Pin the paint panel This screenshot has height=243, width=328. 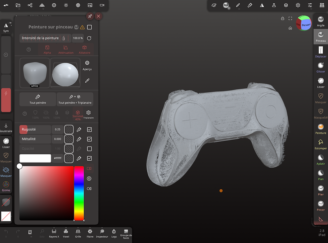pos(90,16)
